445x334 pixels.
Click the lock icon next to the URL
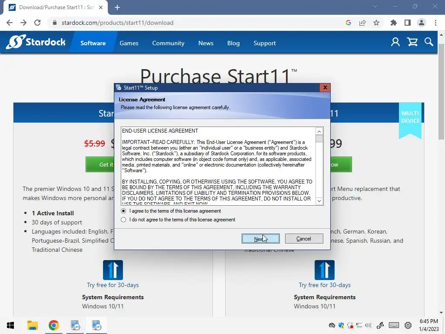(55, 23)
